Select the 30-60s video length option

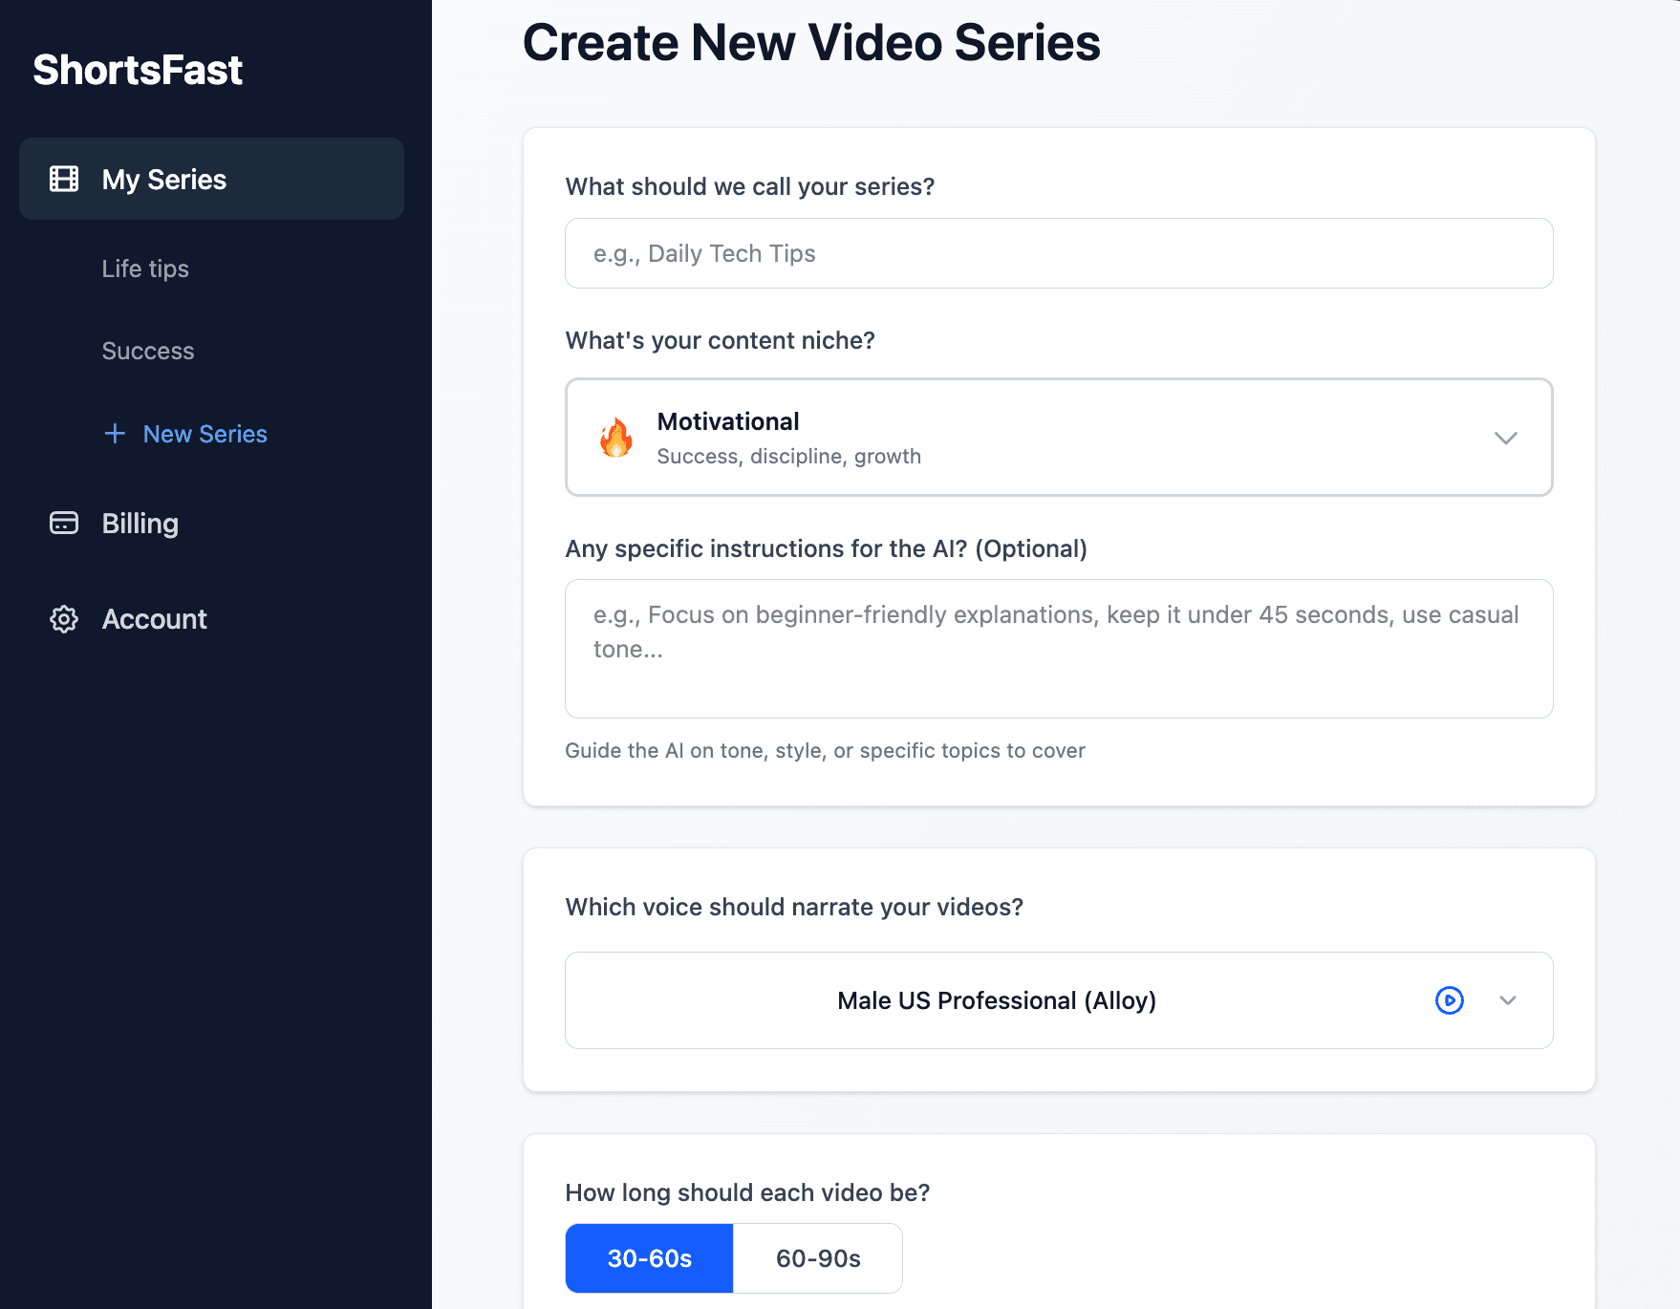tap(649, 1258)
